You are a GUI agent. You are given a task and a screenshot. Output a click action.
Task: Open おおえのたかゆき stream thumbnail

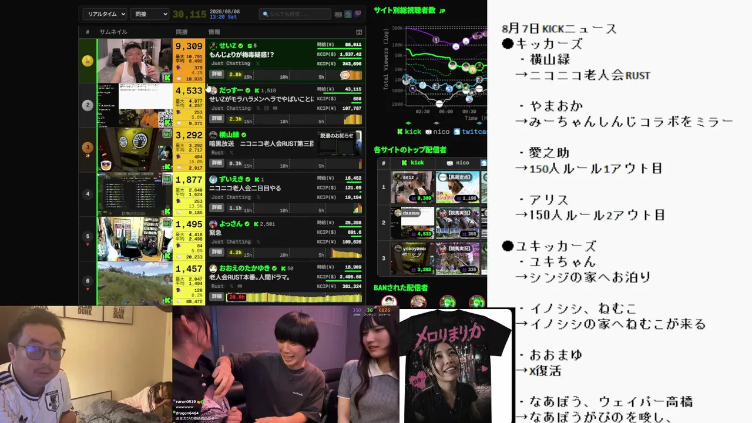pyautogui.click(x=135, y=283)
